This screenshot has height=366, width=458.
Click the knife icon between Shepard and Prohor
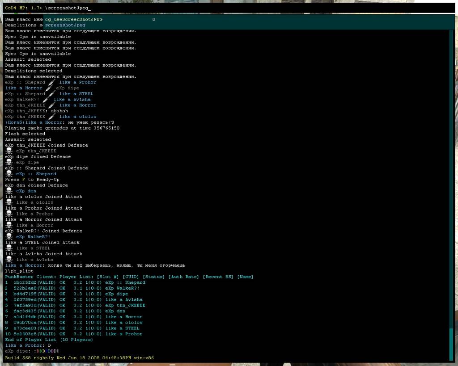click(x=51, y=83)
